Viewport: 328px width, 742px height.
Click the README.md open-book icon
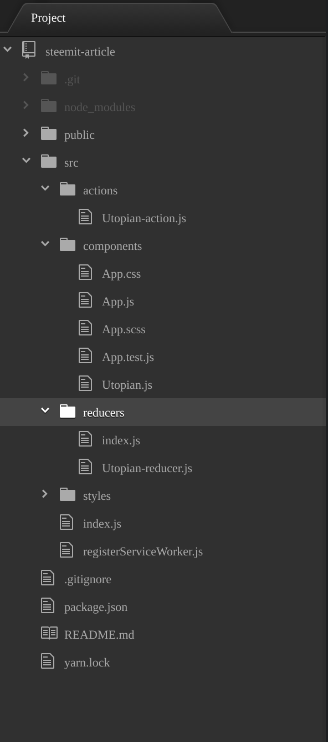[x=49, y=634]
